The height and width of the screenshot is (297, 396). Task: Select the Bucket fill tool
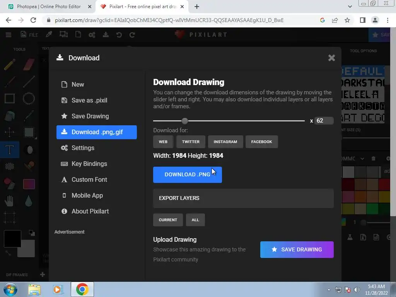pos(10,116)
